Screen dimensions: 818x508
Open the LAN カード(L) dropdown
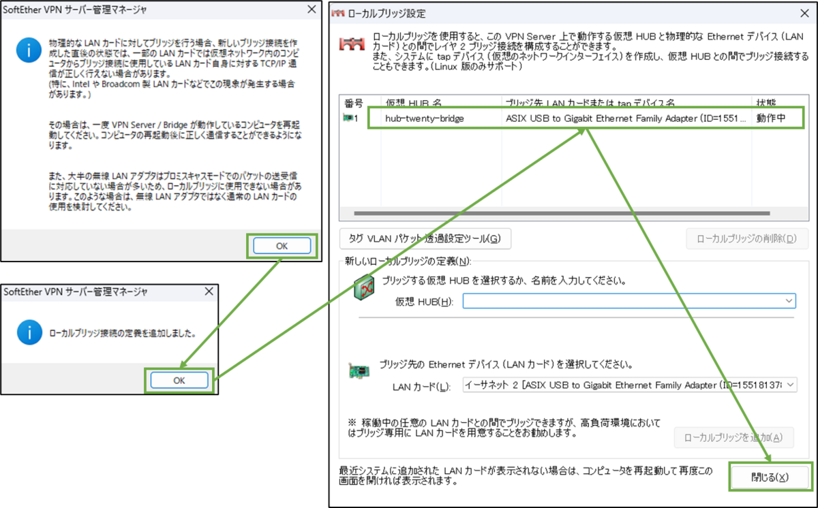[629, 385]
